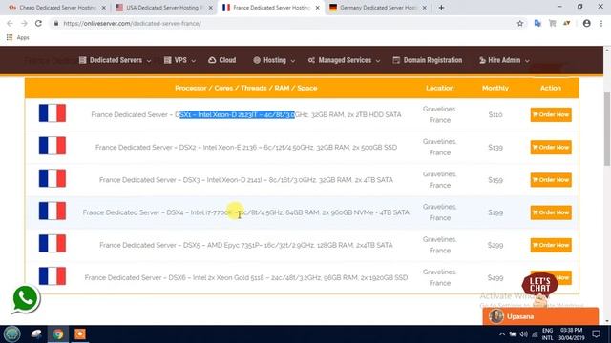Open the orange recorder app in taskbar

point(80,334)
